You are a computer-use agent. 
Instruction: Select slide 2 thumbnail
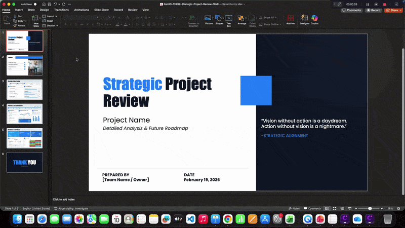(x=24, y=65)
